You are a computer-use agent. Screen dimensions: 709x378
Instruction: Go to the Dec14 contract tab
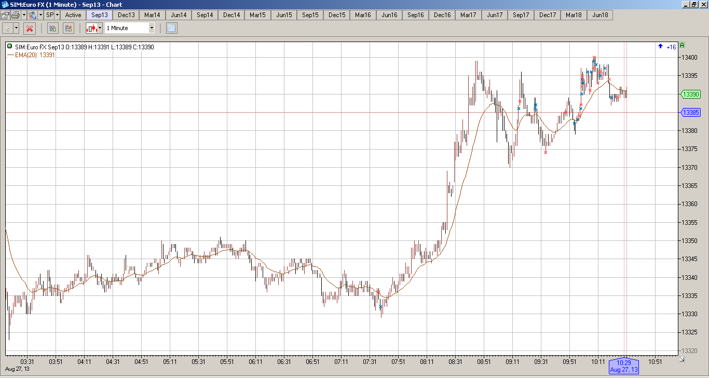231,15
